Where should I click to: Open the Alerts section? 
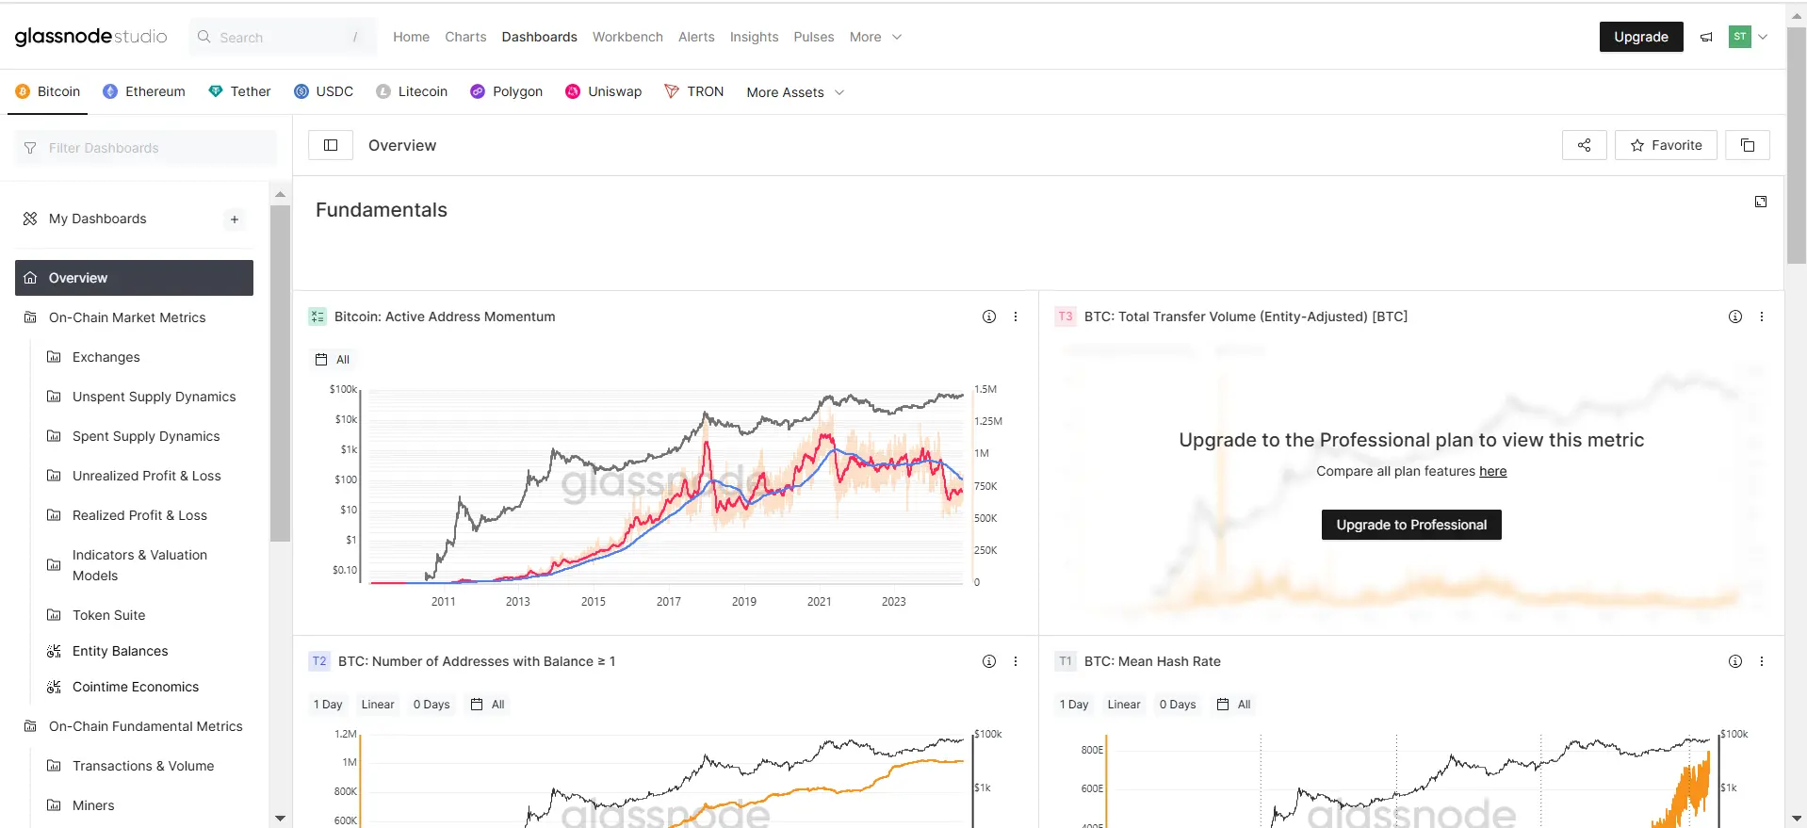696,37
